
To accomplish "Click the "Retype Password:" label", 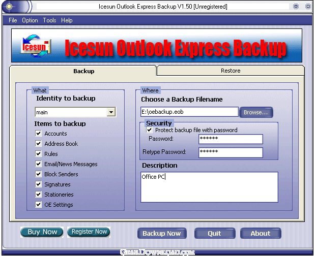I will pyautogui.click(x=164, y=152).
